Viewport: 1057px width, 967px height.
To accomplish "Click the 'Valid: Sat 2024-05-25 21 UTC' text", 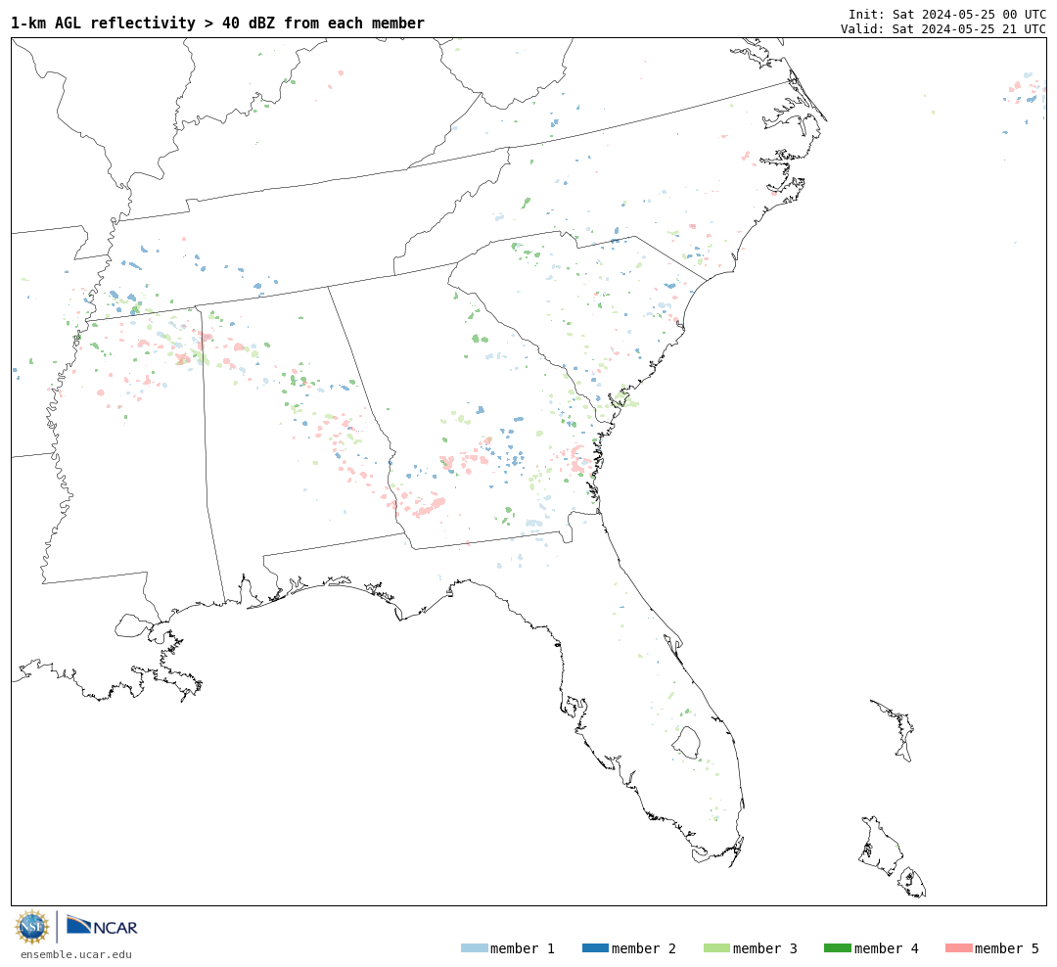I will tap(943, 29).
